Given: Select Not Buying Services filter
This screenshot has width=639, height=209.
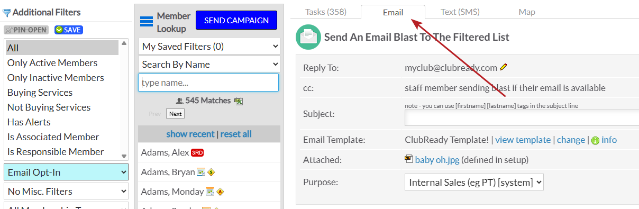Looking at the screenshot, I should (x=62, y=107).
